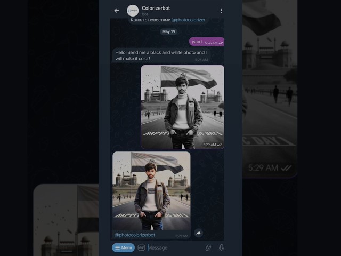Open the colorized photo from the bot
Image resolution: width=341 pixels, height=256 pixels.
151,191
